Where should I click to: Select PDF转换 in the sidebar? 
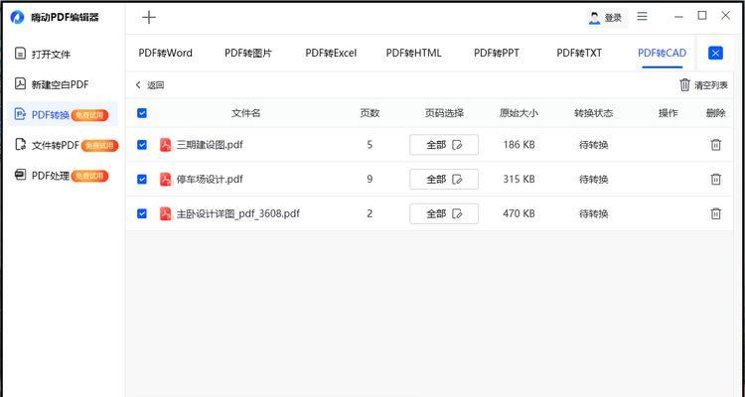62,114
